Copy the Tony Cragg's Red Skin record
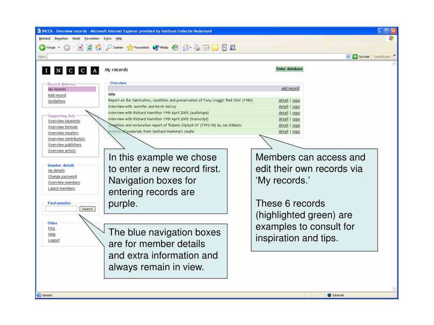 click(296, 101)
